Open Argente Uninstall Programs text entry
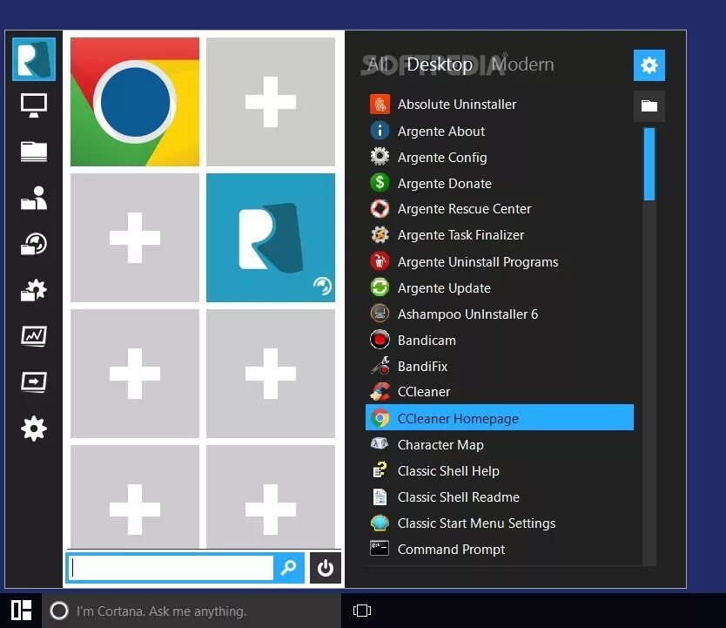Image resolution: width=726 pixels, height=628 pixels. 478,262
